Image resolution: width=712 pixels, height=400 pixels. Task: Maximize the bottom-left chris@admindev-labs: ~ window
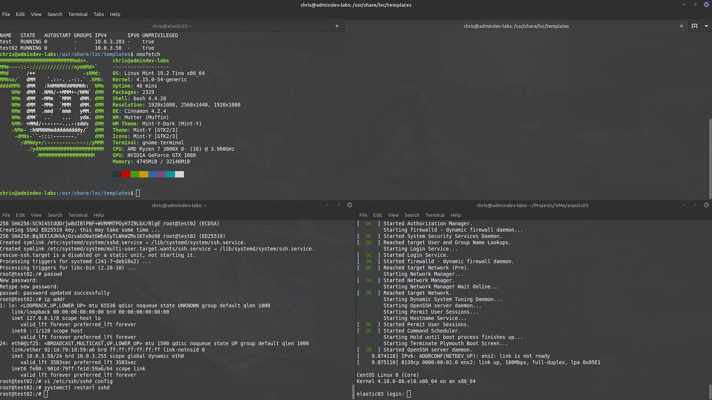click(x=339, y=205)
